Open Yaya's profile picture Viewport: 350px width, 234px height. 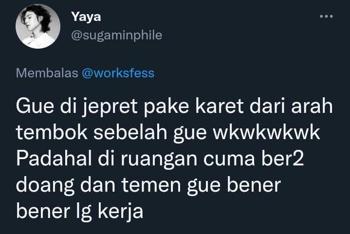pos(38,26)
